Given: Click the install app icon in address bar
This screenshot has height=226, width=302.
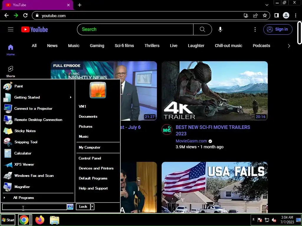Looking at the screenshot, I should (x=246, y=16).
